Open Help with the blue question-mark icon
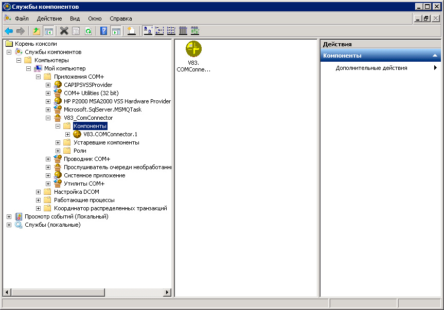The image size is (444, 310). tap(103, 31)
